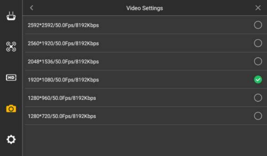Select the 1280*960 radio button
267x156 pixels.
click(258, 98)
